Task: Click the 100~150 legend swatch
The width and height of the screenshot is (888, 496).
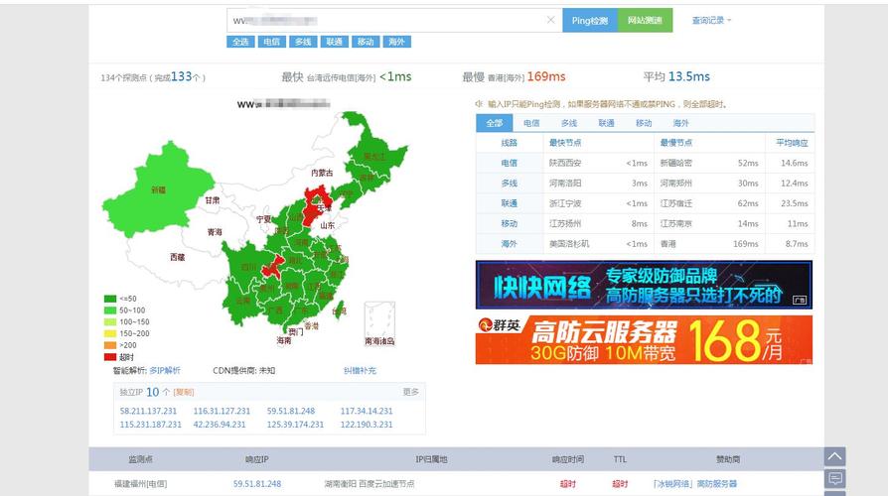Action: [x=110, y=321]
